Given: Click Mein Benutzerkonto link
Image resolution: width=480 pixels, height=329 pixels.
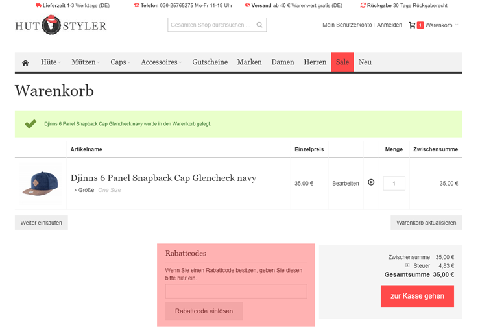Looking at the screenshot, I should (x=347, y=25).
